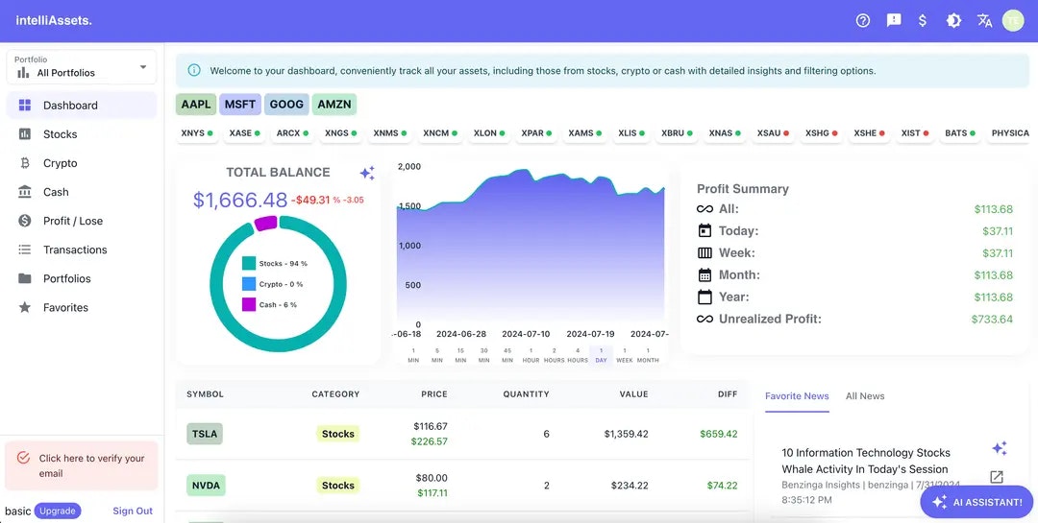Select the 1 MONTH chart interval
This screenshot has width=1038, height=523.
(648, 355)
